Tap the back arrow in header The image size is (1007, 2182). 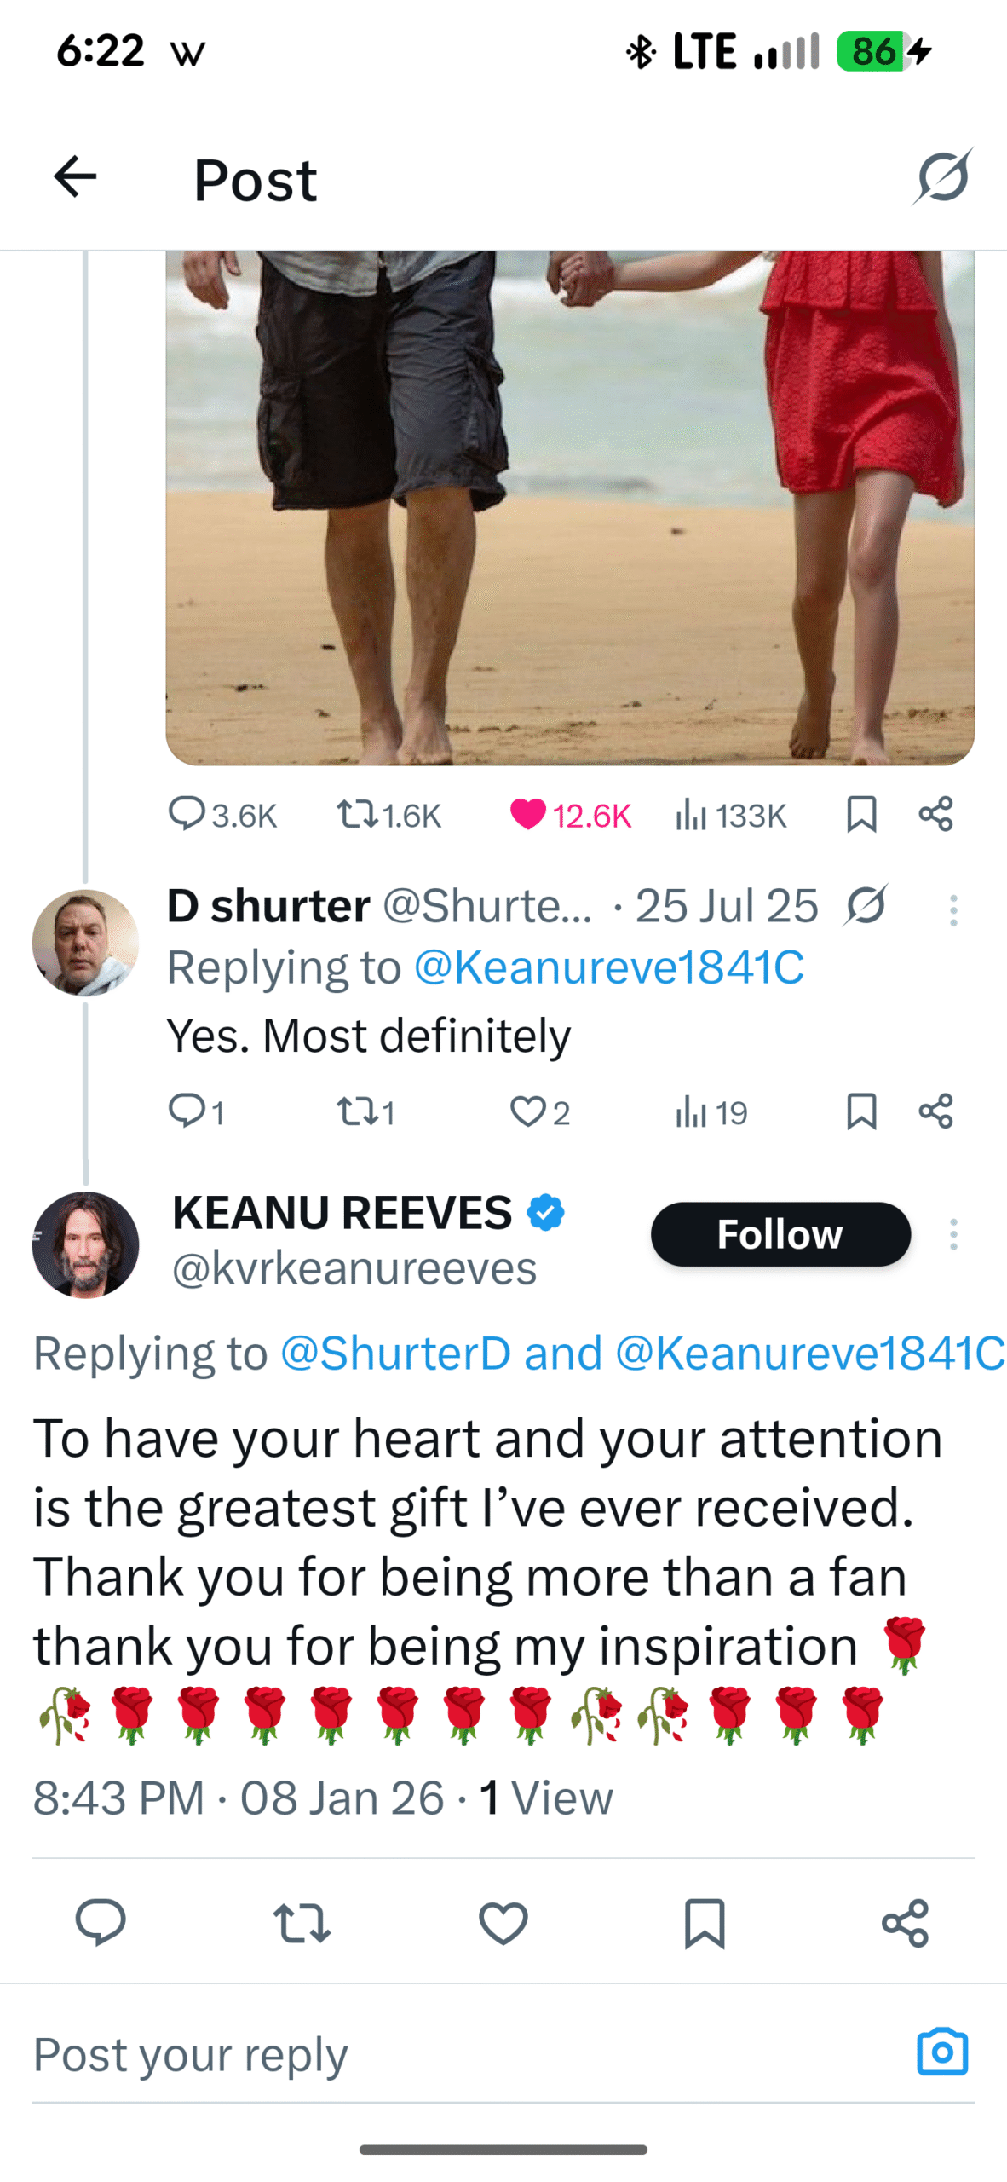coord(75,177)
